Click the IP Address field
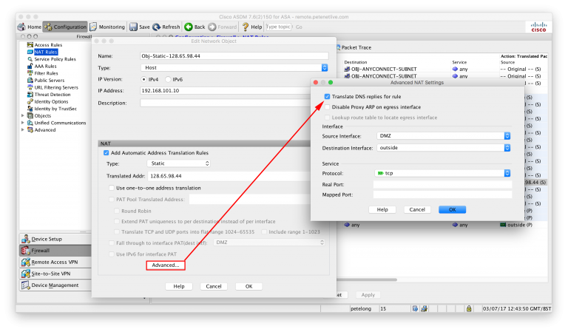The height and width of the screenshot is (332, 568). point(226,90)
